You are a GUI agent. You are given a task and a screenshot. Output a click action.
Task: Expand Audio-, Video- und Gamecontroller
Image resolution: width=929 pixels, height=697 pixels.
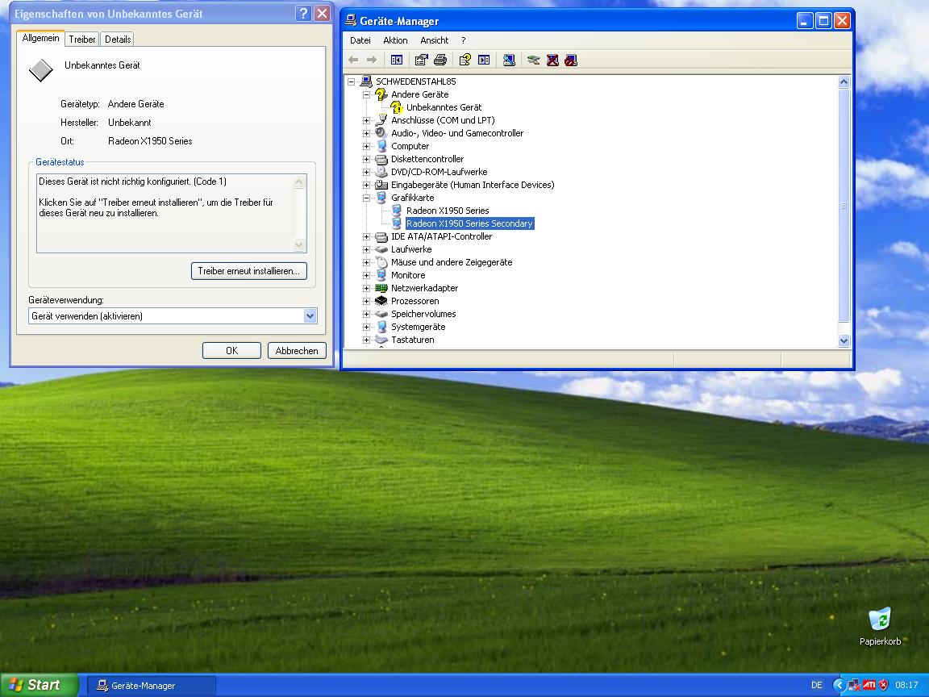pyautogui.click(x=366, y=133)
